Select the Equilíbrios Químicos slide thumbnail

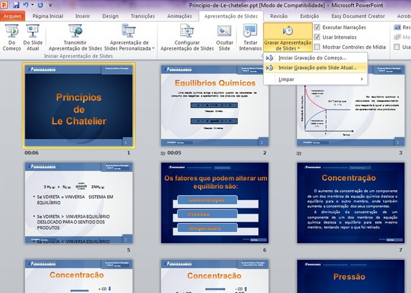(215, 106)
